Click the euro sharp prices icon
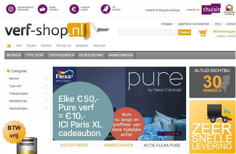 point(74,9)
